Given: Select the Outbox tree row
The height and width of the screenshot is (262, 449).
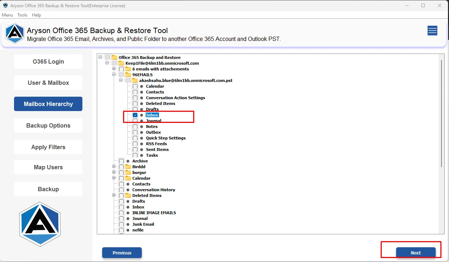Looking at the screenshot, I should pyautogui.click(x=153, y=132).
